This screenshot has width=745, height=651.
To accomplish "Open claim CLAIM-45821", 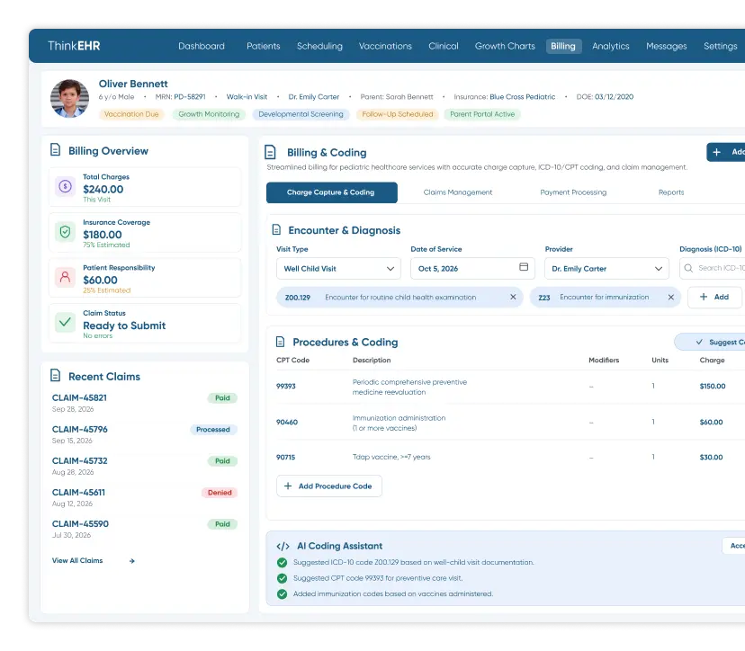I will click(x=79, y=398).
